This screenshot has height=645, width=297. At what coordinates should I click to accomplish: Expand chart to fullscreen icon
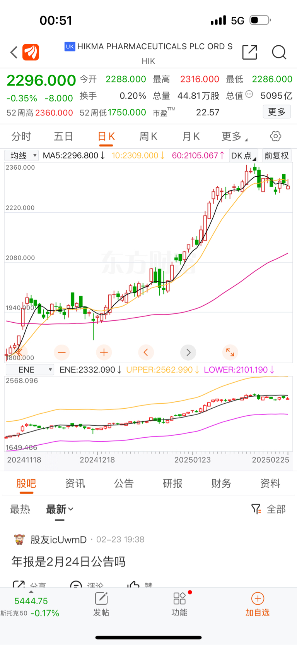pyautogui.click(x=230, y=352)
